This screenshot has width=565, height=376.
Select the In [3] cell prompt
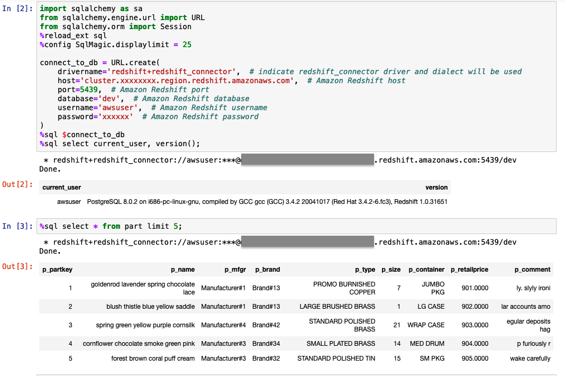(17, 226)
